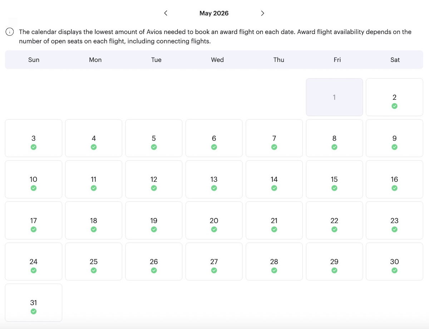Pick the date May 20
This screenshot has height=329, width=429.
[x=214, y=220]
